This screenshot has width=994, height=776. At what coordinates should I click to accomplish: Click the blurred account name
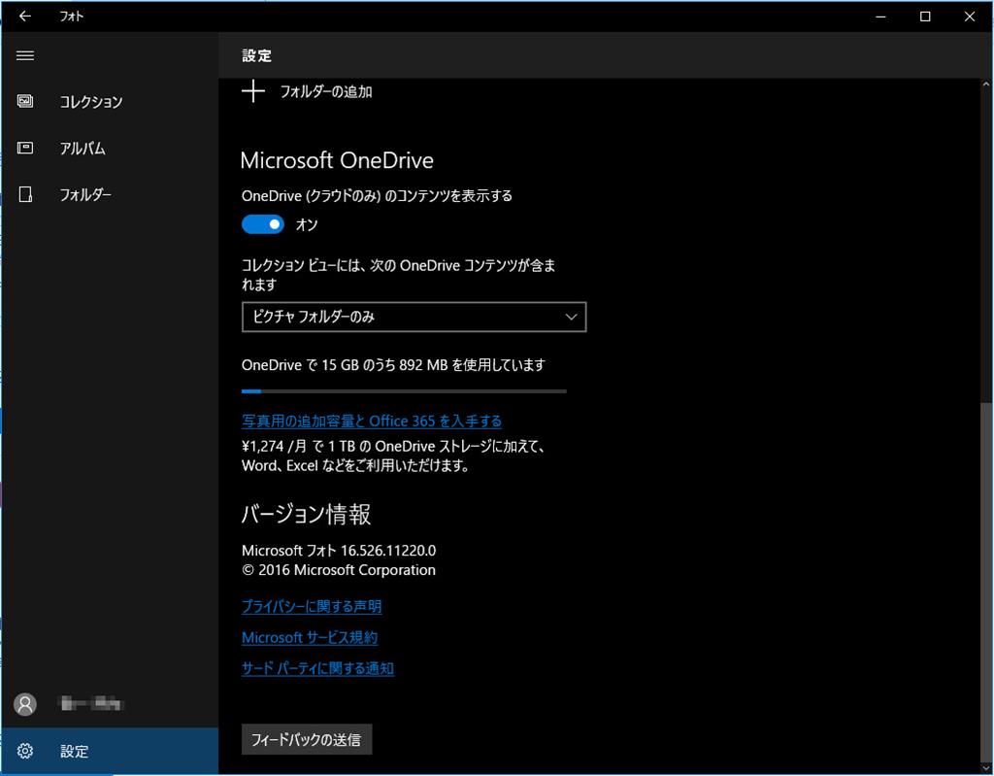coord(90,704)
